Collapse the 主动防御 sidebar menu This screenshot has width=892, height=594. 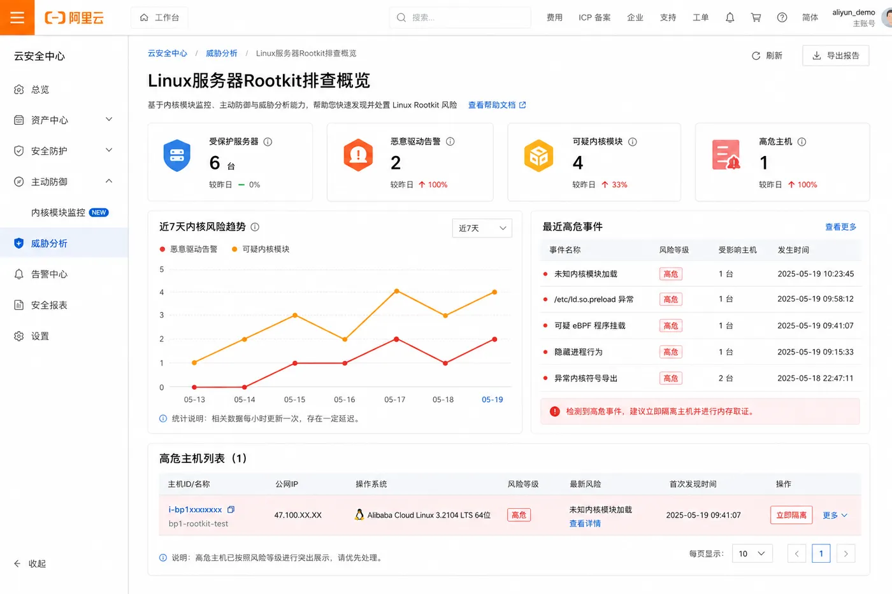point(64,181)
